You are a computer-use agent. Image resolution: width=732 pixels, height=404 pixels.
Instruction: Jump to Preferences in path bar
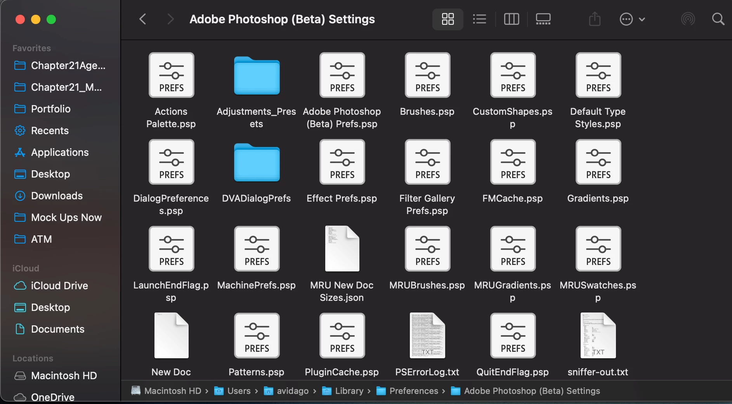[408, 391]
